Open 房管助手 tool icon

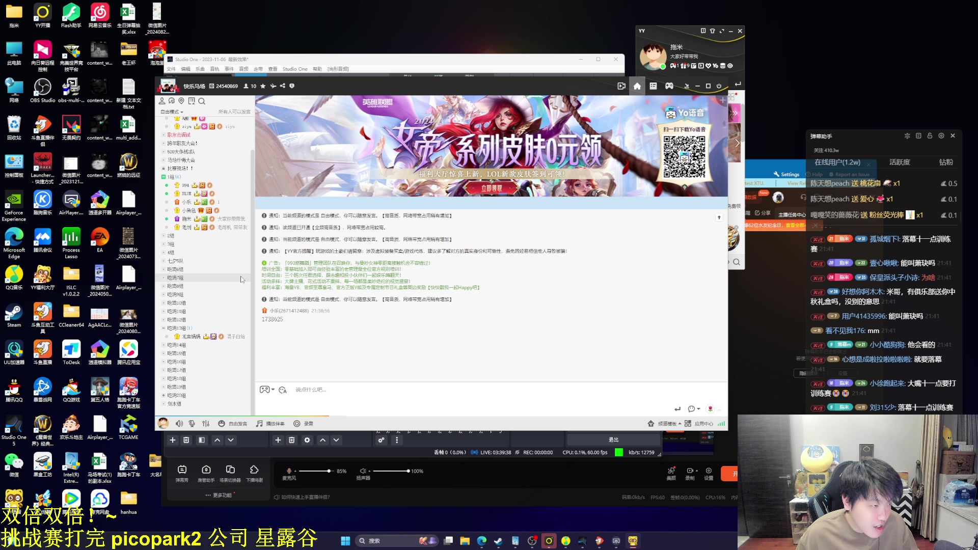click(x=206, y=473)
